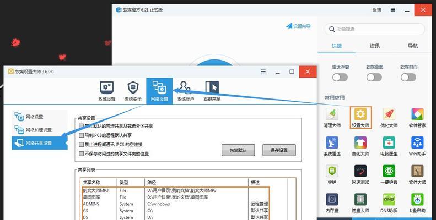436x220 pixels.
Task: Open 软媒魔方 hamburger menu
Action: (x=393, y=10)
